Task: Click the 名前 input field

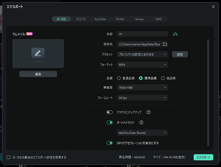Action: pos(142,34)
